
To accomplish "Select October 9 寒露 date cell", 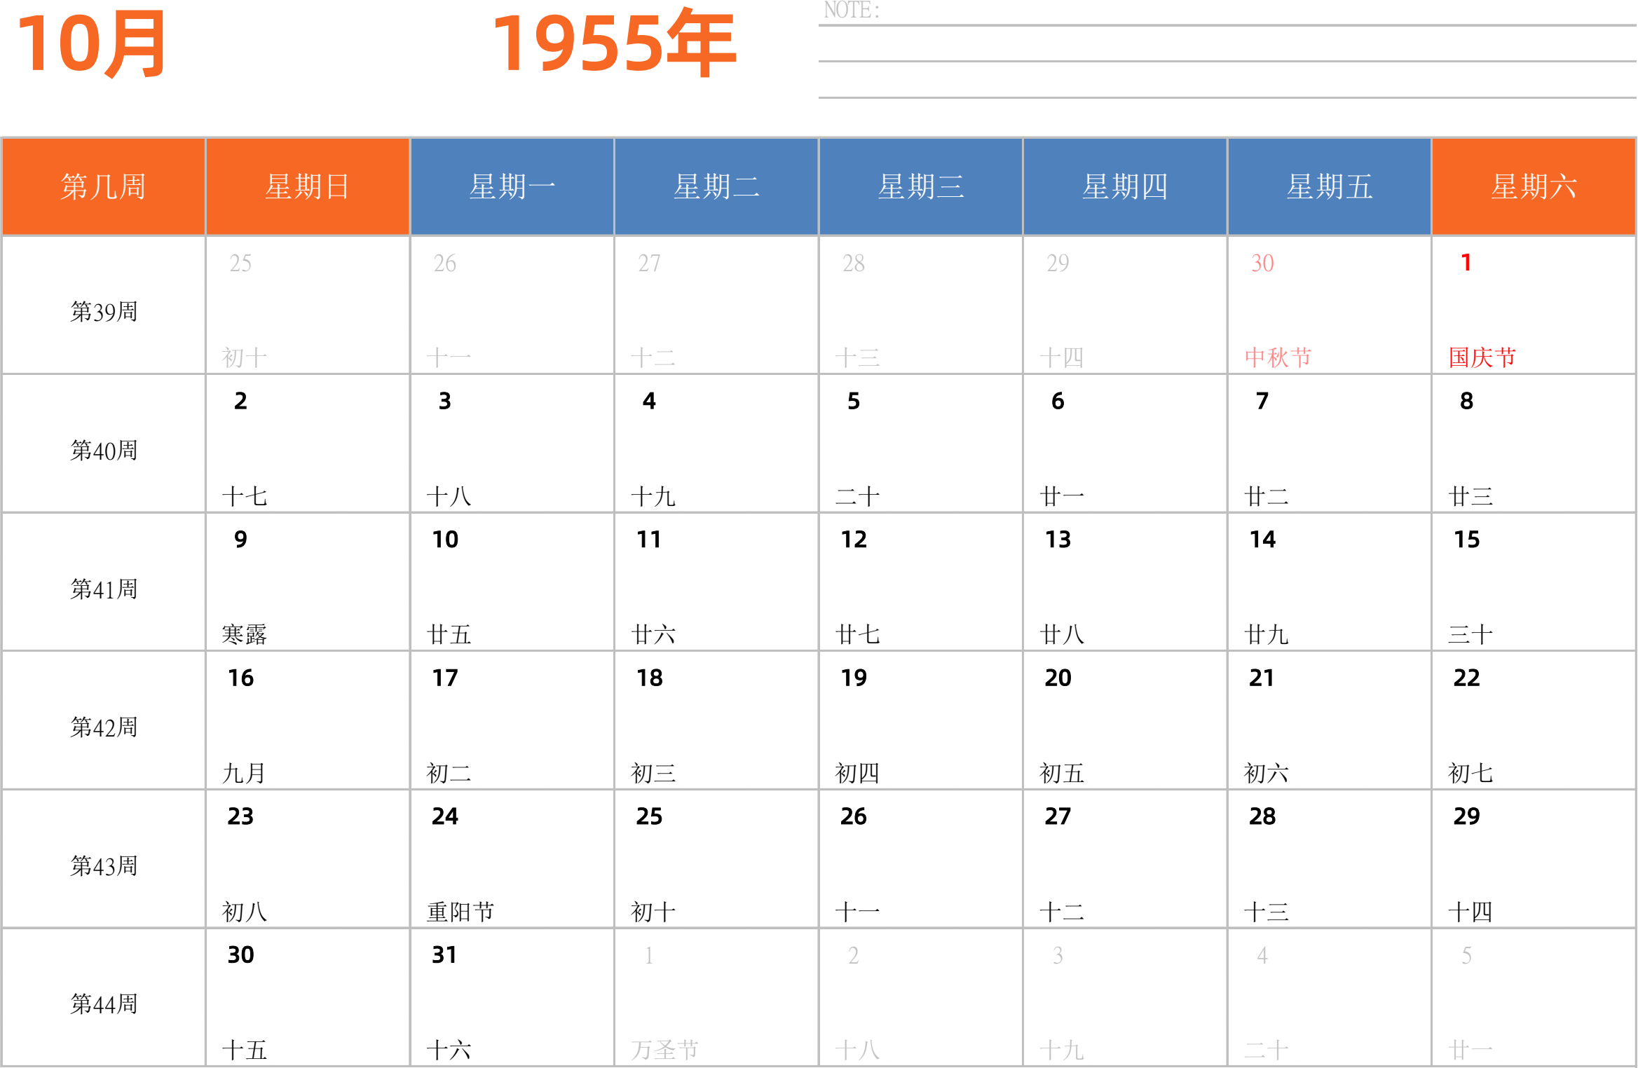I will (307, 582).
